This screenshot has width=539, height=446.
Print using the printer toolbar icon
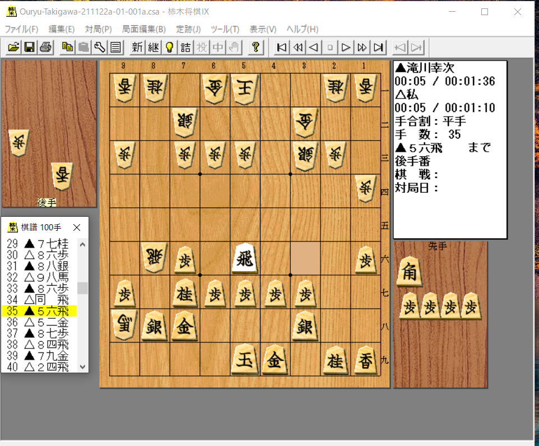point(45,47)
